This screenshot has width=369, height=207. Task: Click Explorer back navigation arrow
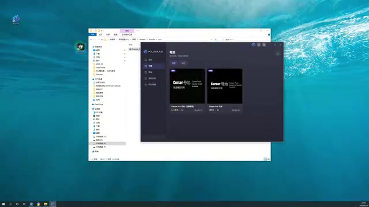pos(91,40)
